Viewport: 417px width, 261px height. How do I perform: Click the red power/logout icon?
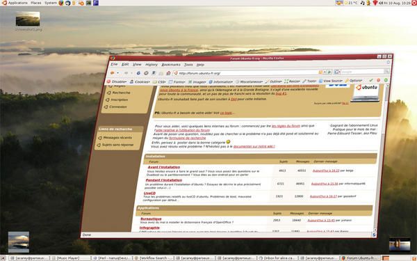(414, 3)
